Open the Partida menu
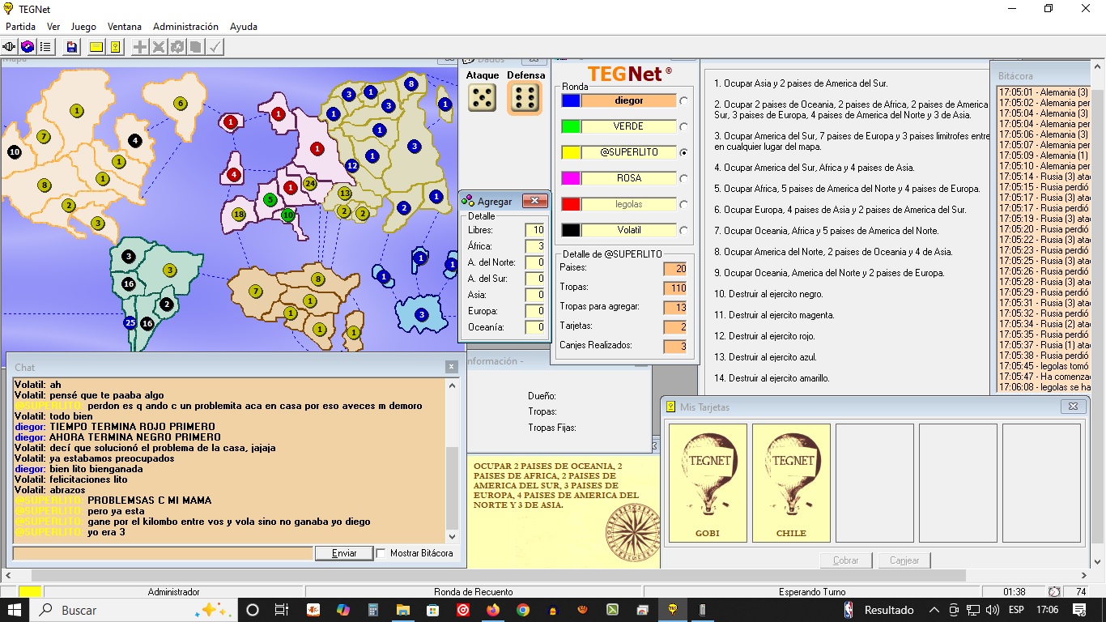Image resolution: width=1106 pixels, height=622 pixels. coord(20,27)
